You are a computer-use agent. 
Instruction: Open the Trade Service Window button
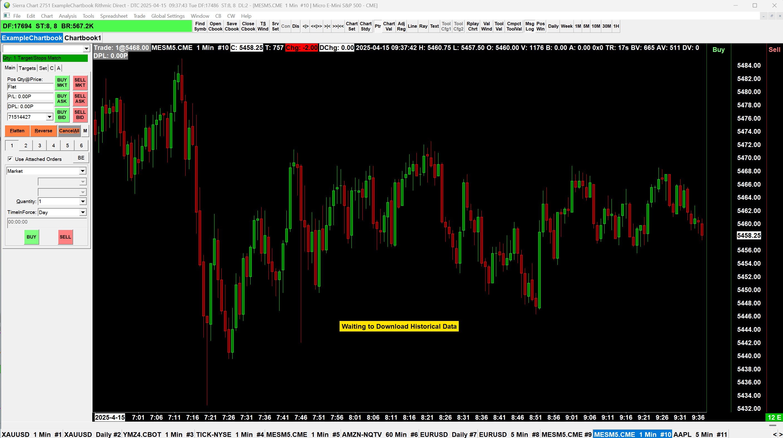click(263, 26)
